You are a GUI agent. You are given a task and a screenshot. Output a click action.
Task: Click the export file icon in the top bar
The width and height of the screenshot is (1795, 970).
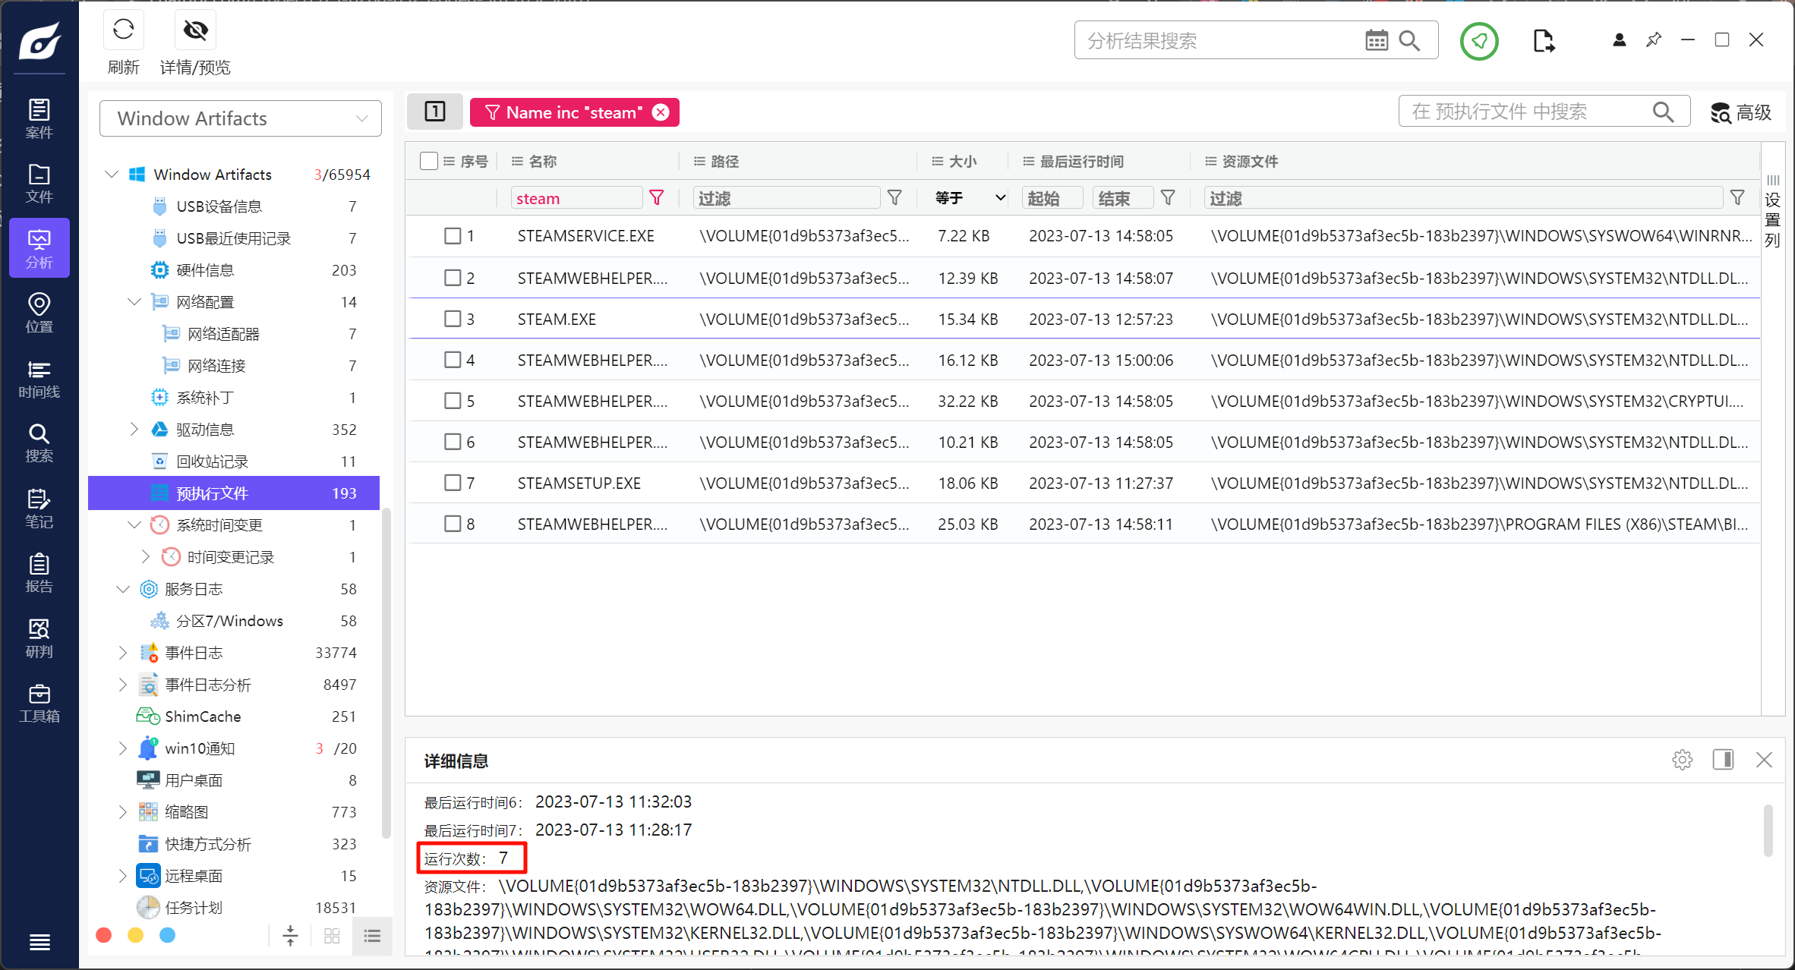[x=1543, y=41]
